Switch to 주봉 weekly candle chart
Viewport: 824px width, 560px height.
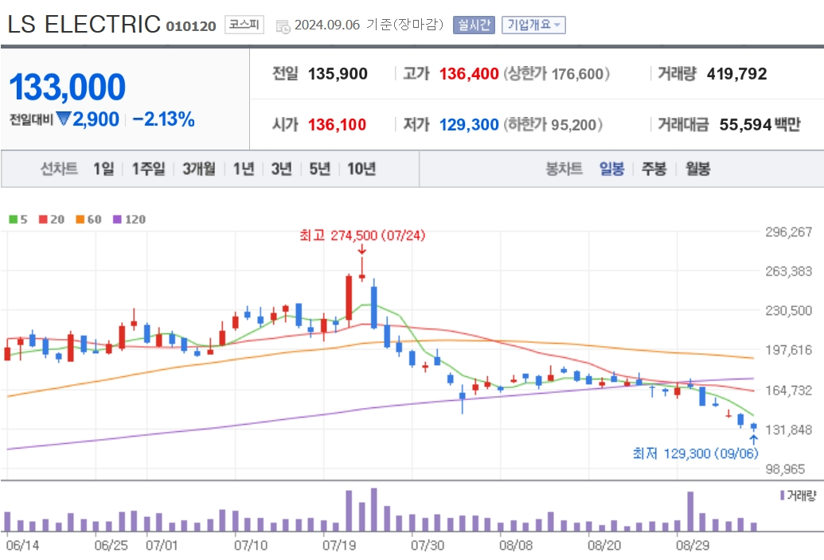click(x=654, y=169)
